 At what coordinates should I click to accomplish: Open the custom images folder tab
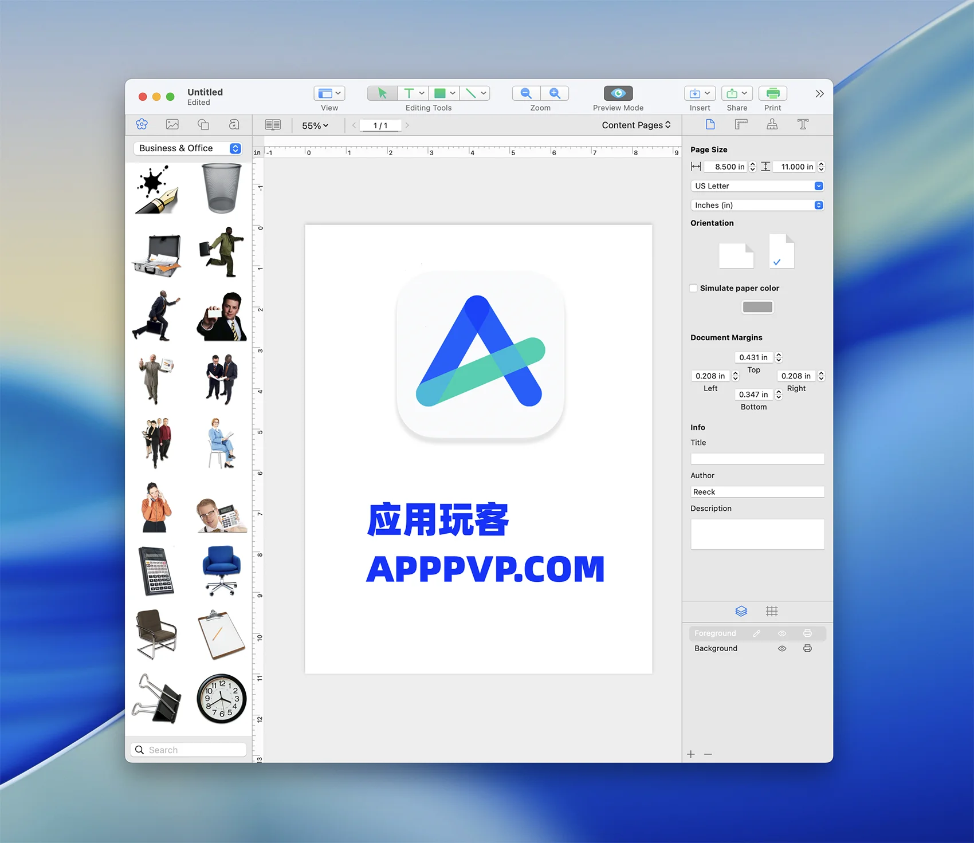[x=234, y=124]
